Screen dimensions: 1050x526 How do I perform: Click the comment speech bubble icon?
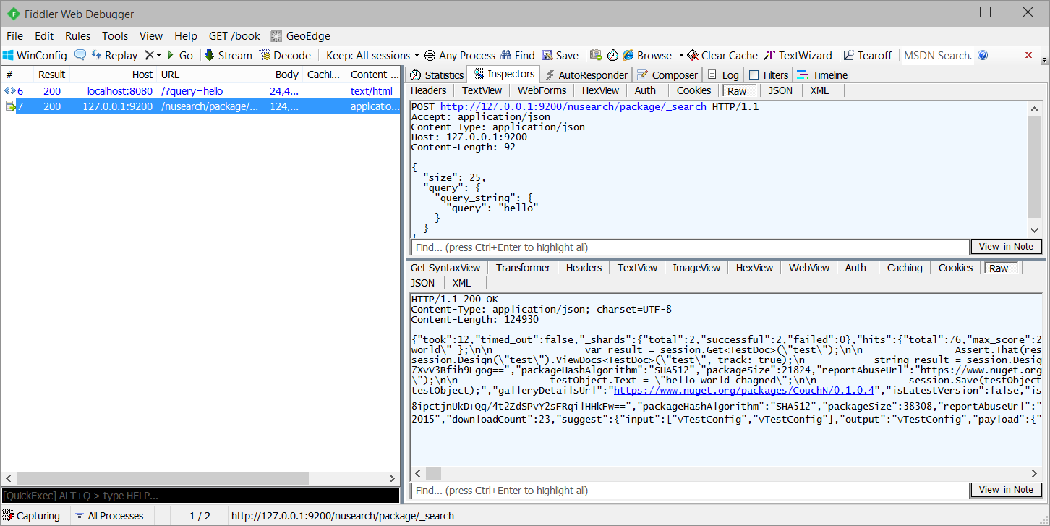80,55
